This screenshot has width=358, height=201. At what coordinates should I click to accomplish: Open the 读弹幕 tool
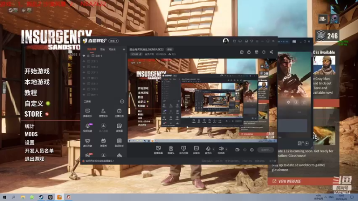119,128
